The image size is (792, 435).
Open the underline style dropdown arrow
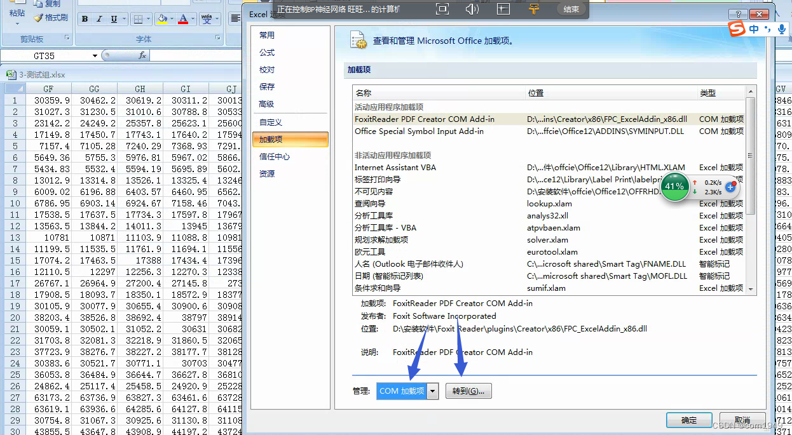(124, 19)
